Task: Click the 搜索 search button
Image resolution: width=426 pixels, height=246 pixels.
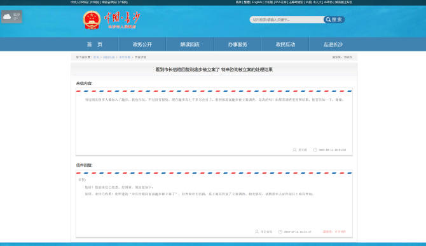Action: pos(334,20)
